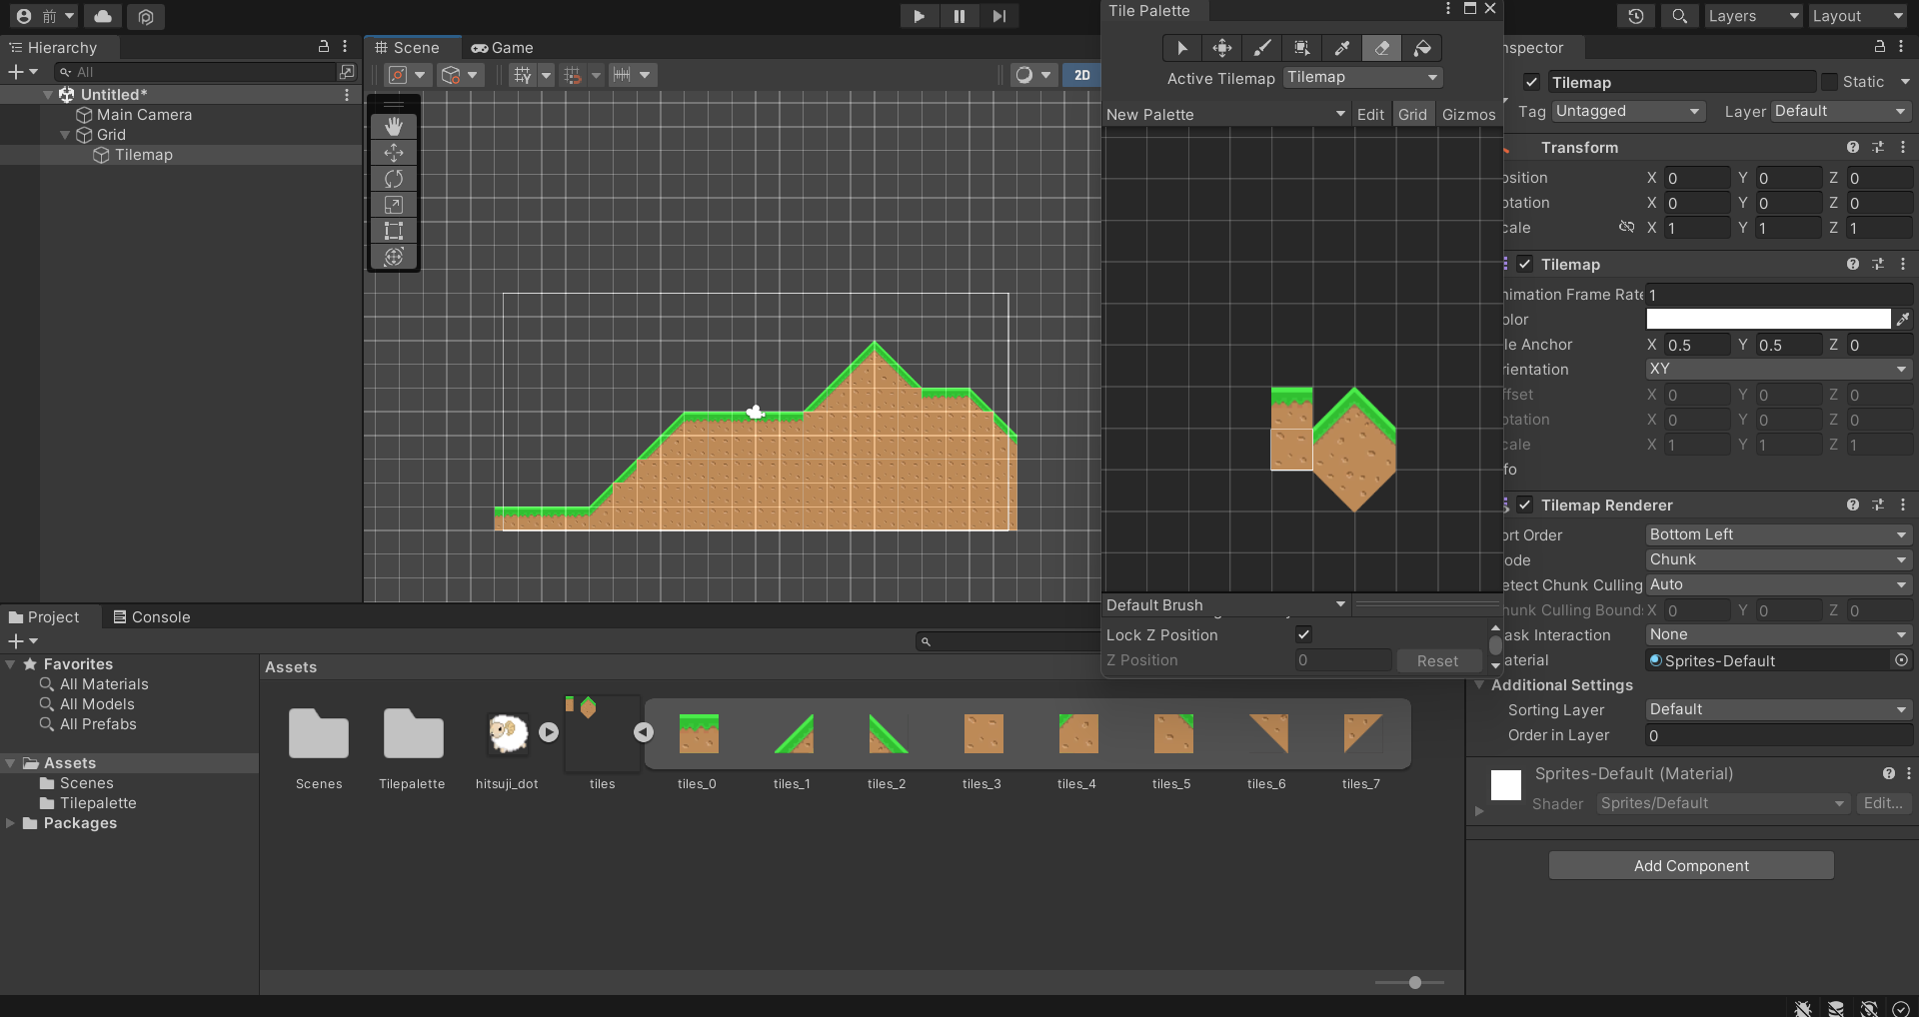1919x1017 pixels.
Task: Toggle the Static checkbox in Inspector
Action: pos(1829,82)
